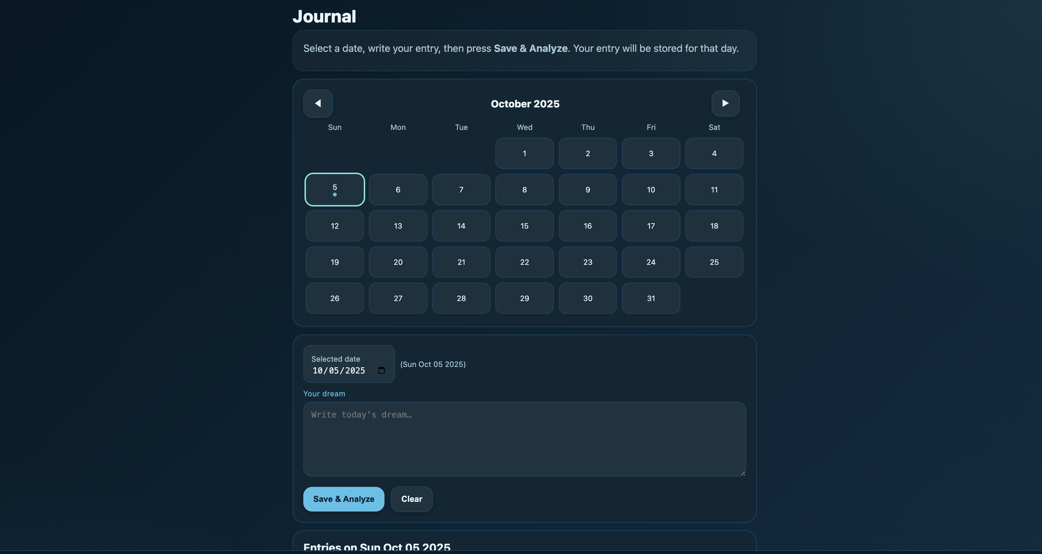Viewport: 1042px width, 554px height.
Task: Select October 1 on calendar
Action: click(524, 153)
